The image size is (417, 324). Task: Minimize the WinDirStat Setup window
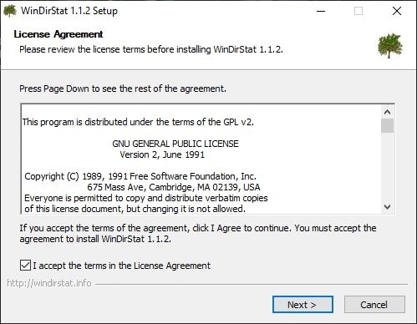coord(321,11)
